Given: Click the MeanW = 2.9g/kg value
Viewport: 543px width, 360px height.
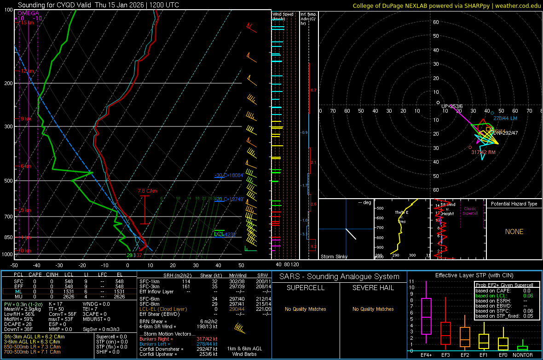Looking at the screenshot, I should coord(23,309).
